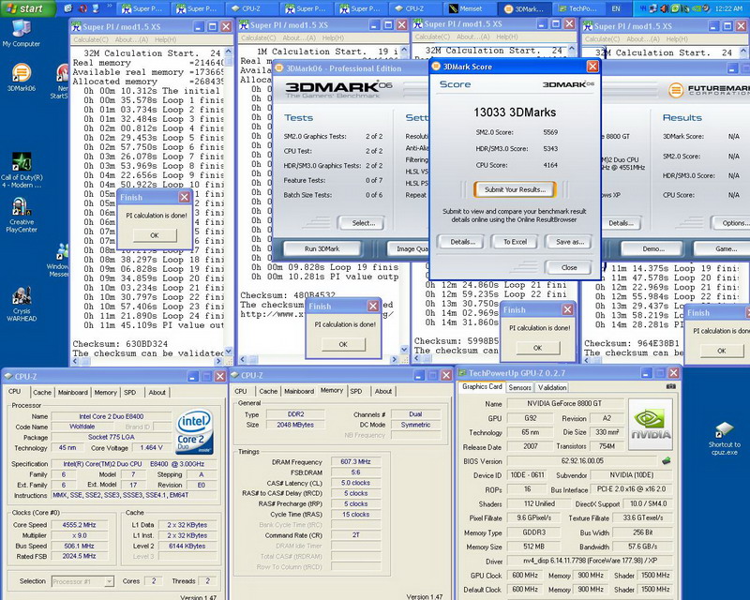Open Cache tab in the CPU-Z processor window
750x600 pixels.
click(42, 393)
